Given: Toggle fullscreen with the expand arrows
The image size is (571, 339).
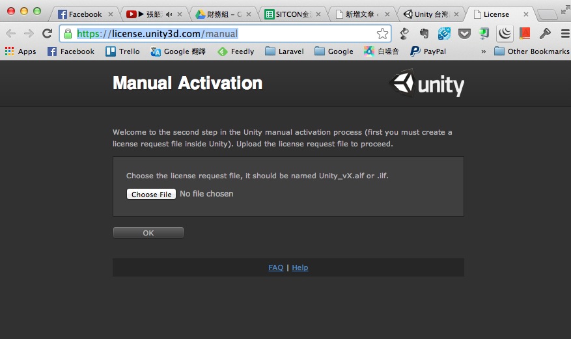Looking at the screenshot, I should point(564,10).
